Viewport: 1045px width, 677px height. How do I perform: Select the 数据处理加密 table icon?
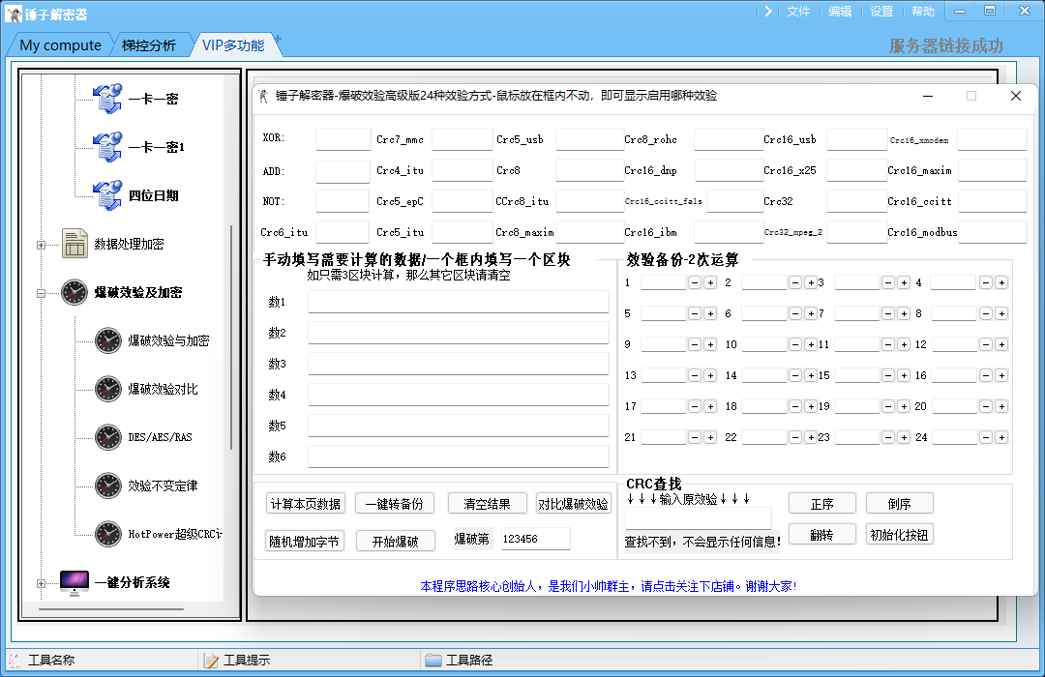coord(75,243)
